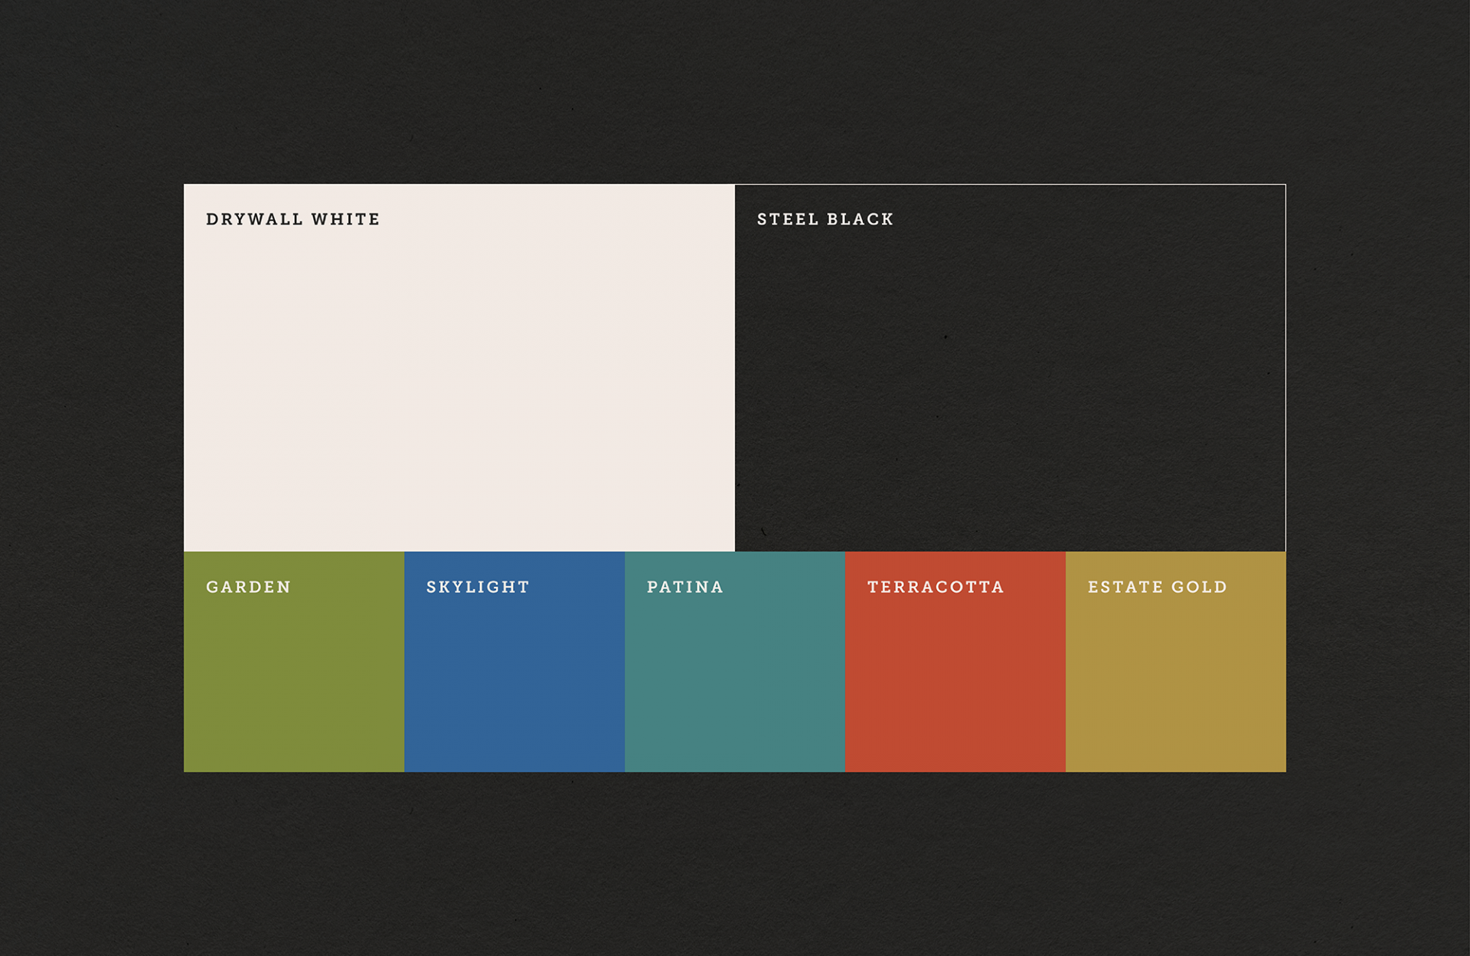Choose the Skylight blue swatch
This screenshot has width=1470, height=956.
click(x=514, y=662)
